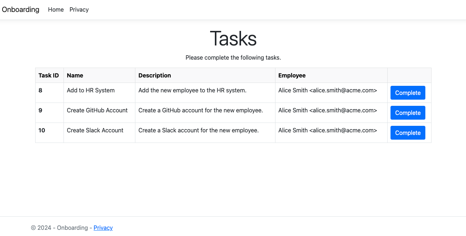Go to Privacy in the top navbar
The height and width of the screenshot is (236, 466).
coord(79,9)
